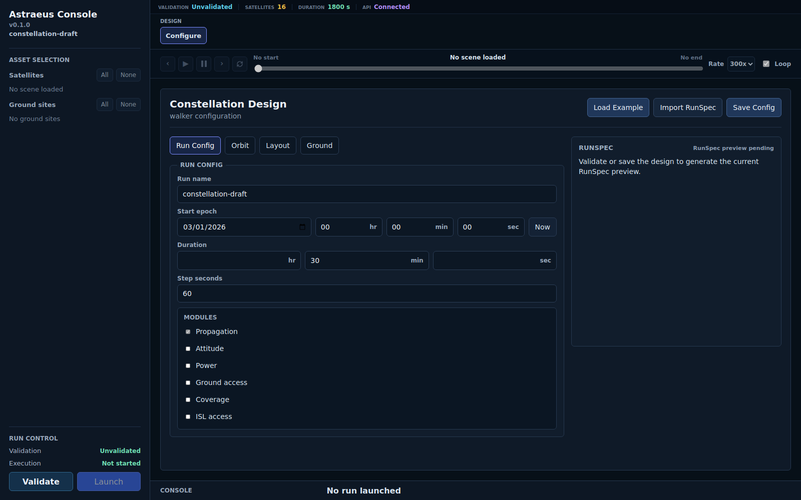Start scene playback

point(186,64)
